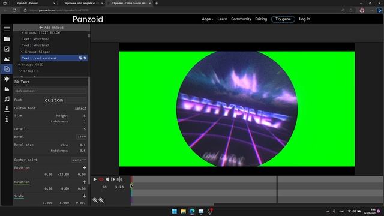The image size is (384, 216).
Task: Click the Log in link
Action: (x=304, y=19)
